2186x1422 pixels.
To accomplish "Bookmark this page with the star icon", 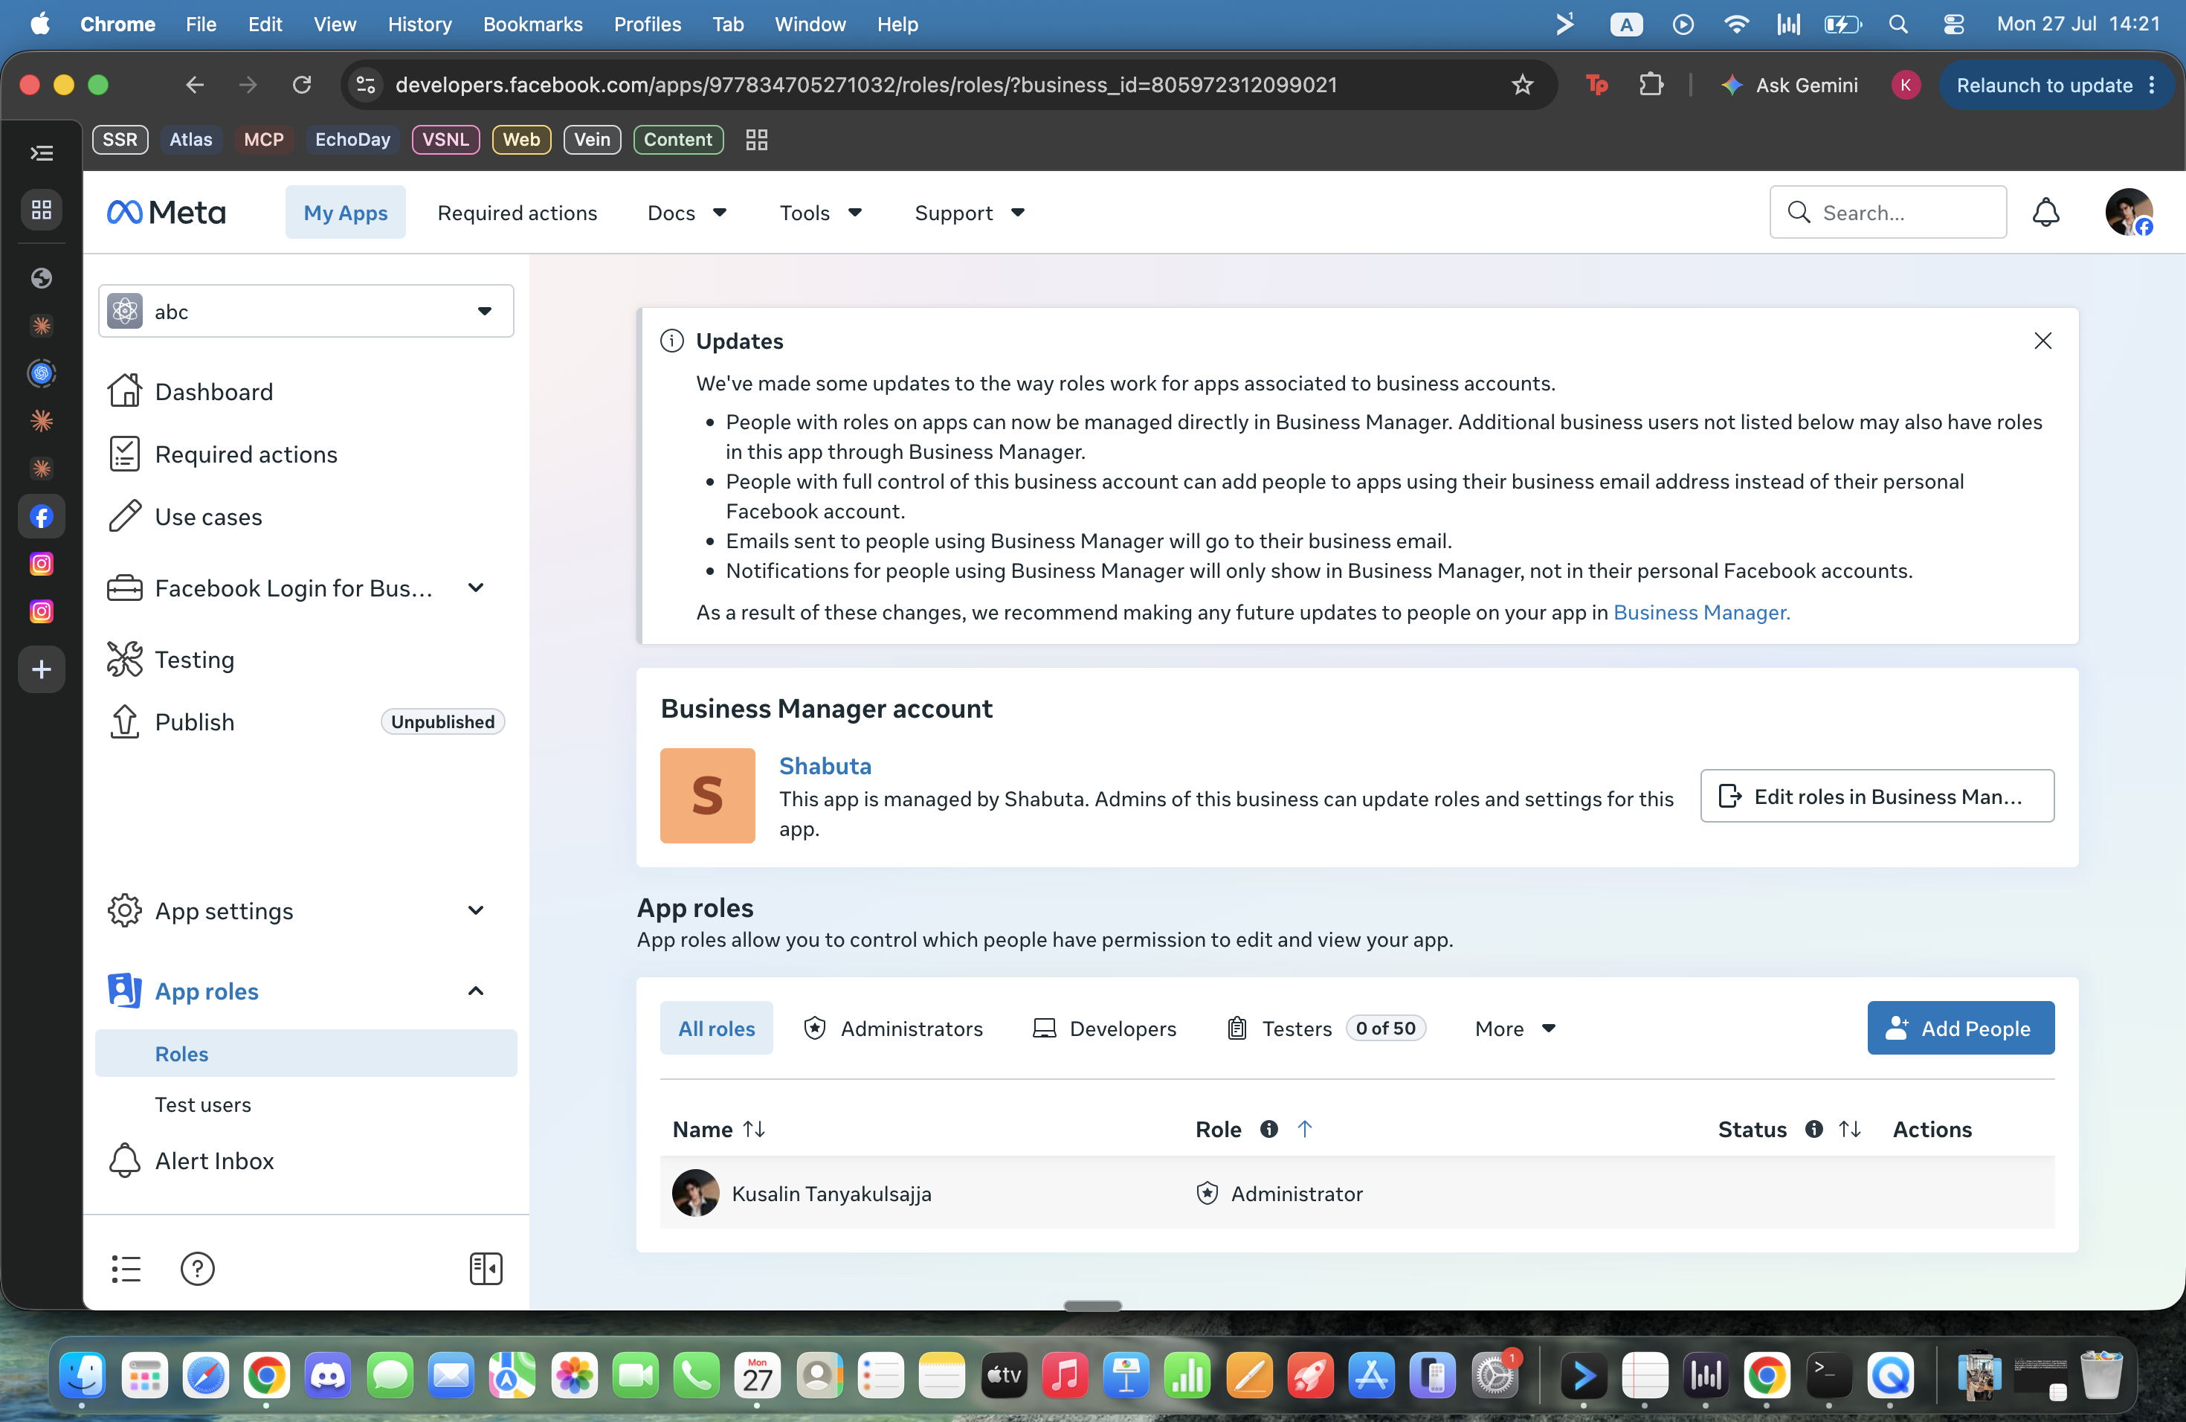I will click(1522, 85).
